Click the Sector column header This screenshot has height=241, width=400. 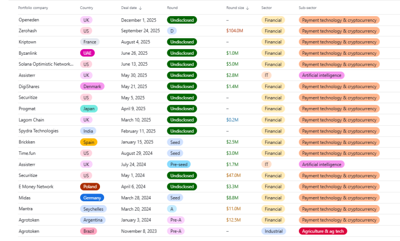pos(267,8)
